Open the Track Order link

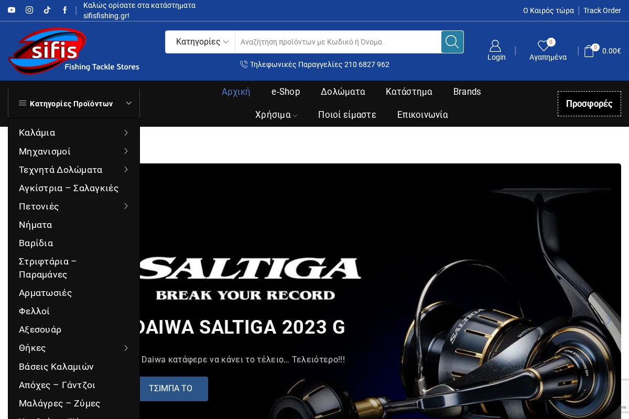click(602, 10)
